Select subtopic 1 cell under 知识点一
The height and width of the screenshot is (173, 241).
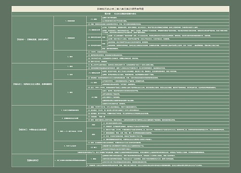click(70, 21)
